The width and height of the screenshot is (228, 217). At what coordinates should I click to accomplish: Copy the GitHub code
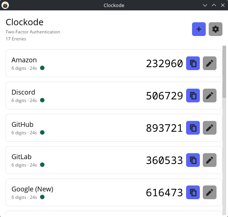point(193,128)
